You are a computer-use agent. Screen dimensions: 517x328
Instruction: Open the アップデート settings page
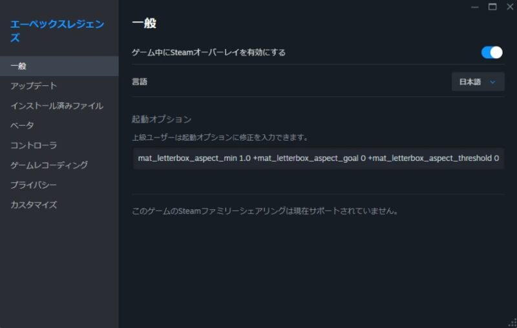pos(34,86)
